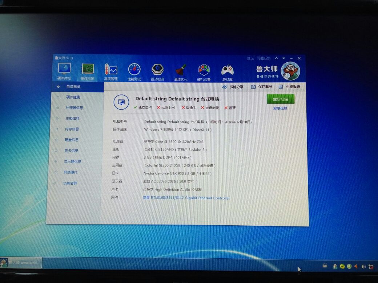Click the 鲁大师 mascot avatar
Screen dimensions: 378x283
click(291, 71)
